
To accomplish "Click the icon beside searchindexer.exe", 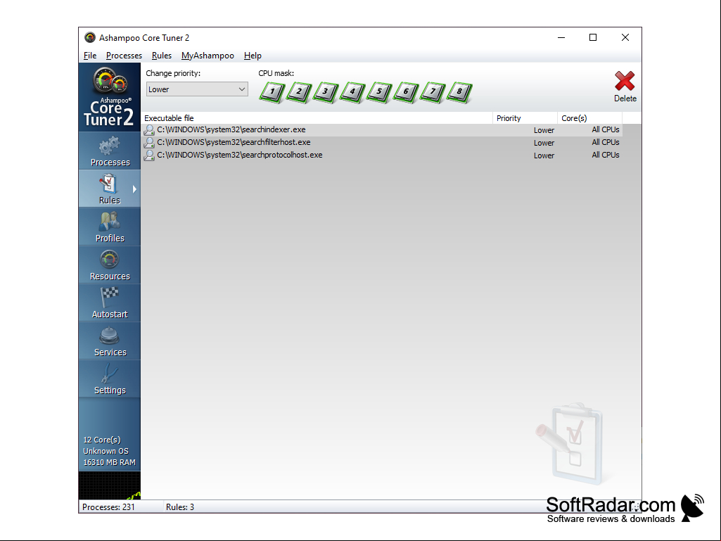I will coord(149,130).
